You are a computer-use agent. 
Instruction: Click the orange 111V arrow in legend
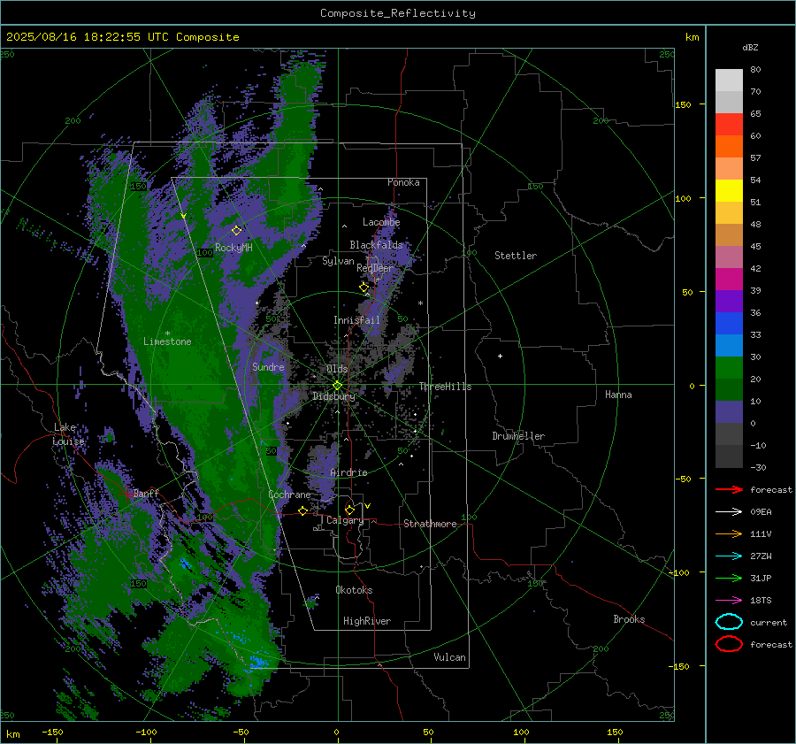click(729, 533)
